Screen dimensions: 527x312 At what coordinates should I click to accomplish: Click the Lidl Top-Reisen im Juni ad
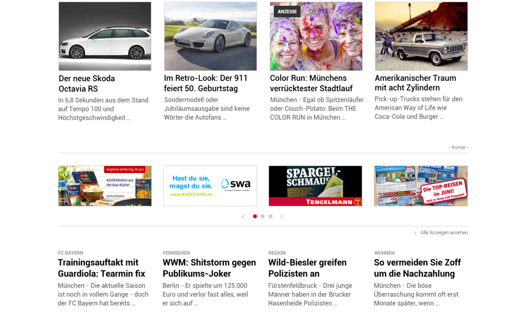(x=421, y=186)
